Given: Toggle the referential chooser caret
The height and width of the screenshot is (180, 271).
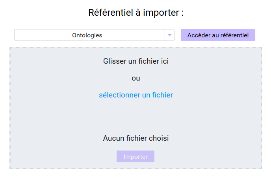Looking at the screenshot, I should tap(170, 35).
